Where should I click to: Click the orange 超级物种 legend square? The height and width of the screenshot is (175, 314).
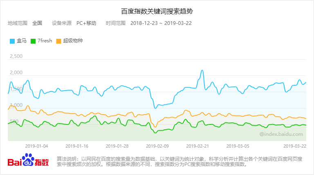click(58, 41)
